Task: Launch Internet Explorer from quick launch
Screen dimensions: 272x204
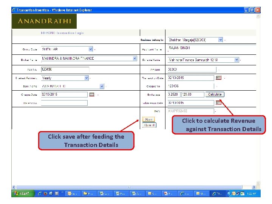Action: [x=40, y=193]
